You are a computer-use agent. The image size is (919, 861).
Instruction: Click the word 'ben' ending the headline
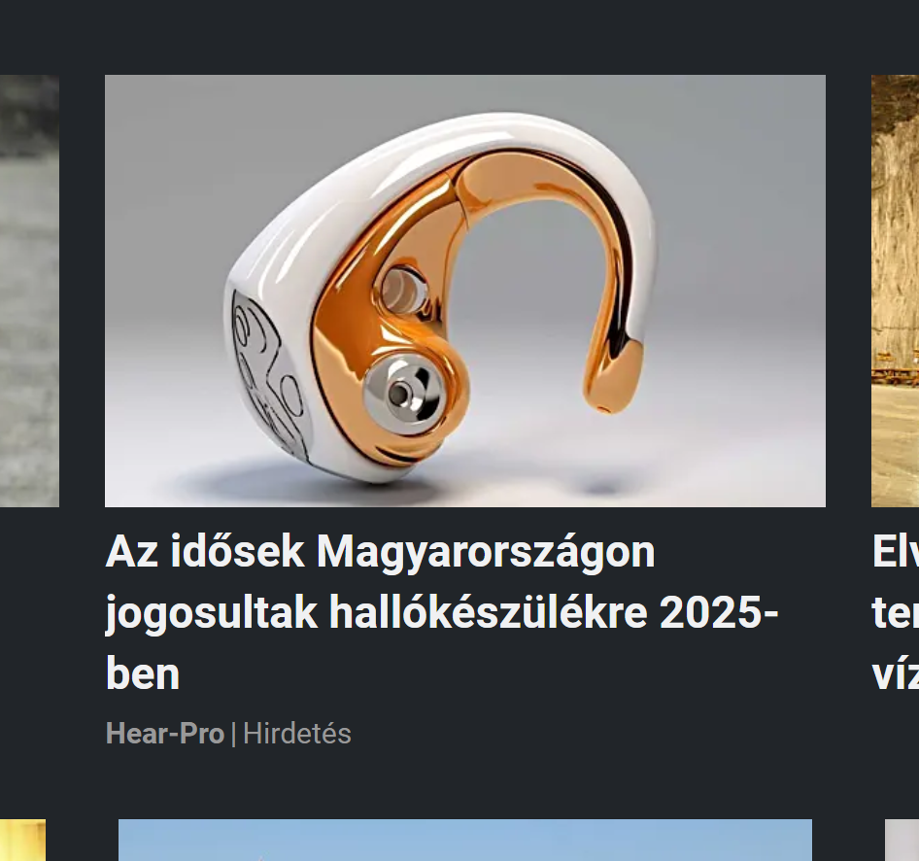pos(143,673)
